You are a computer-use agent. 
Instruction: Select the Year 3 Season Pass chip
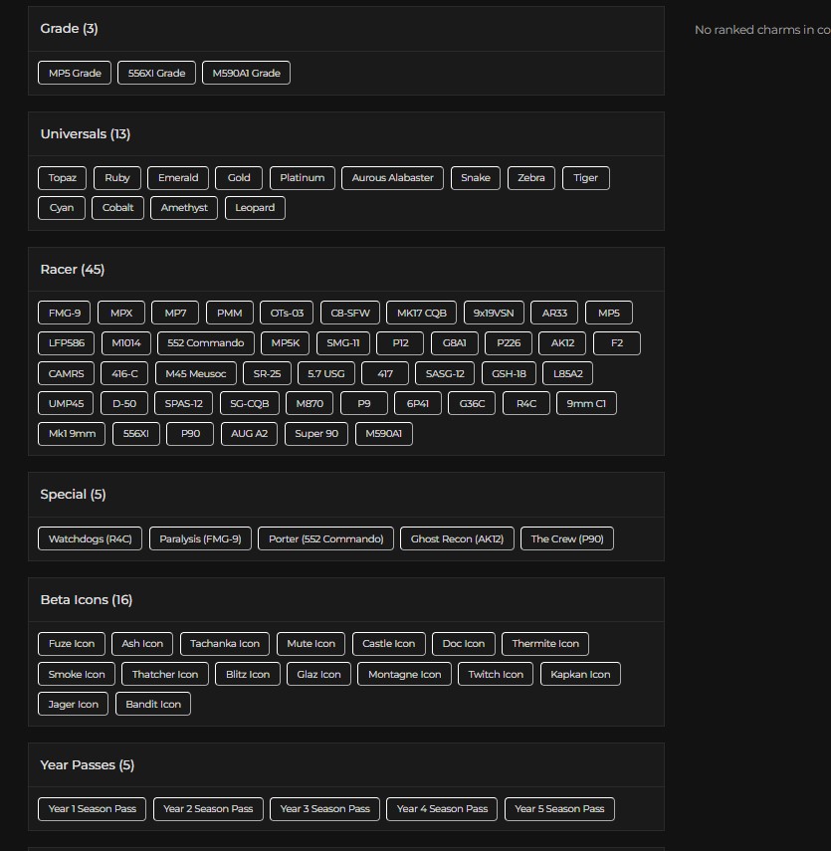[x=324, y=809]
